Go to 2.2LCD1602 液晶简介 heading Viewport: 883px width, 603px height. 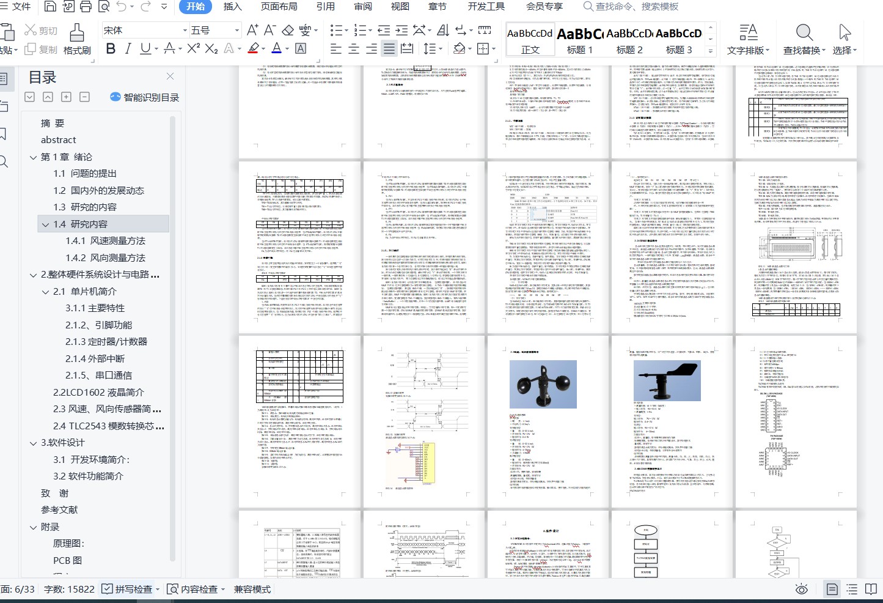coord(98,393)
